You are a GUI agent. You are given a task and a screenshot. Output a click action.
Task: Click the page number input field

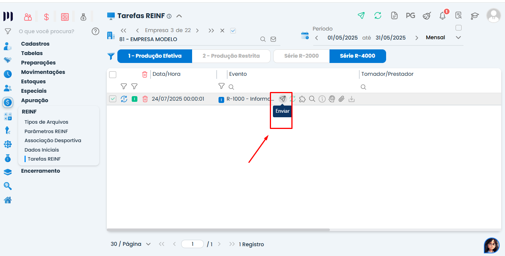tap(192, 244)
